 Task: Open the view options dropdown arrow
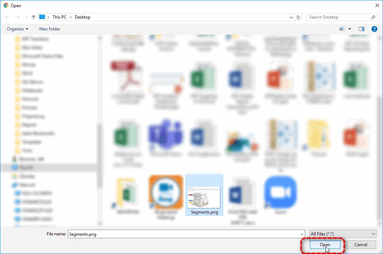(x=349, y=29)
